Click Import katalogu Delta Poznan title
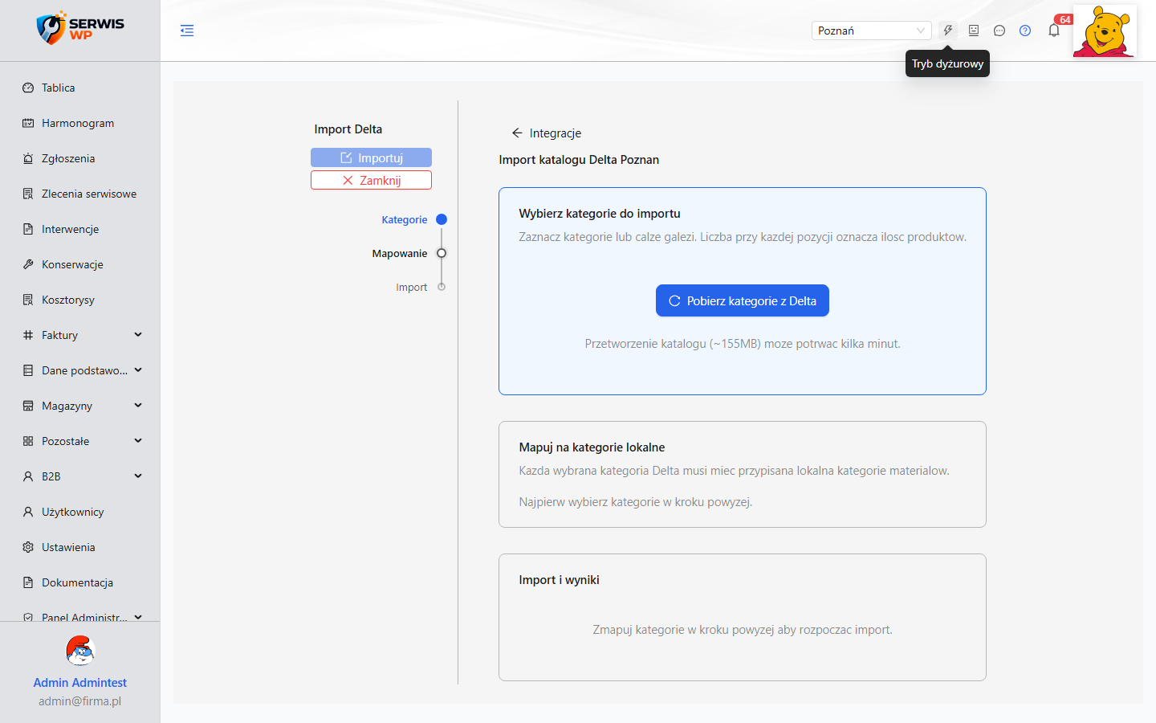This screenshot has height=723, width=1156. tap(579, 160)
